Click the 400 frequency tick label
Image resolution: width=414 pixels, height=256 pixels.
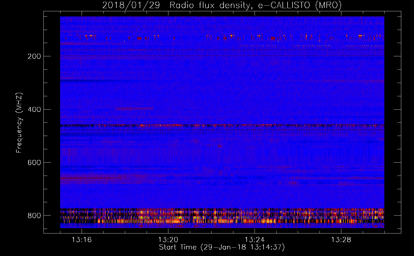pyautogui.click(x=34, y=110)
